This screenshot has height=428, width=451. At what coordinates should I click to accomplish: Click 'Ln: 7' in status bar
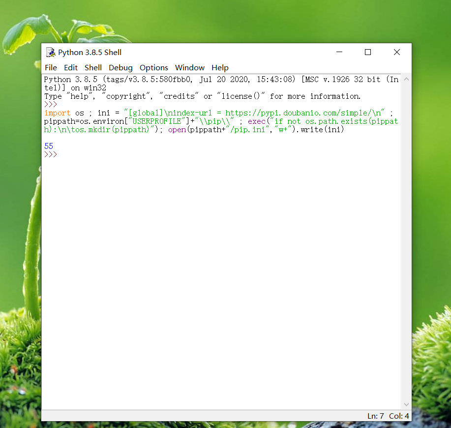376,416
